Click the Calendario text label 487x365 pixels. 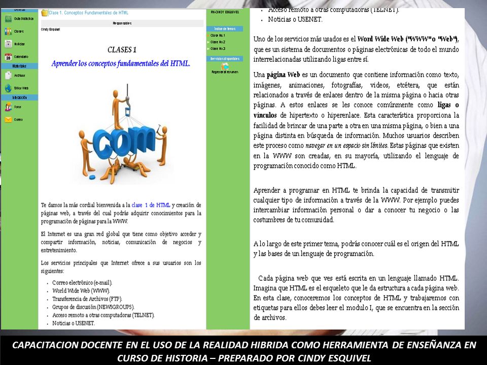tap(21, 57)
